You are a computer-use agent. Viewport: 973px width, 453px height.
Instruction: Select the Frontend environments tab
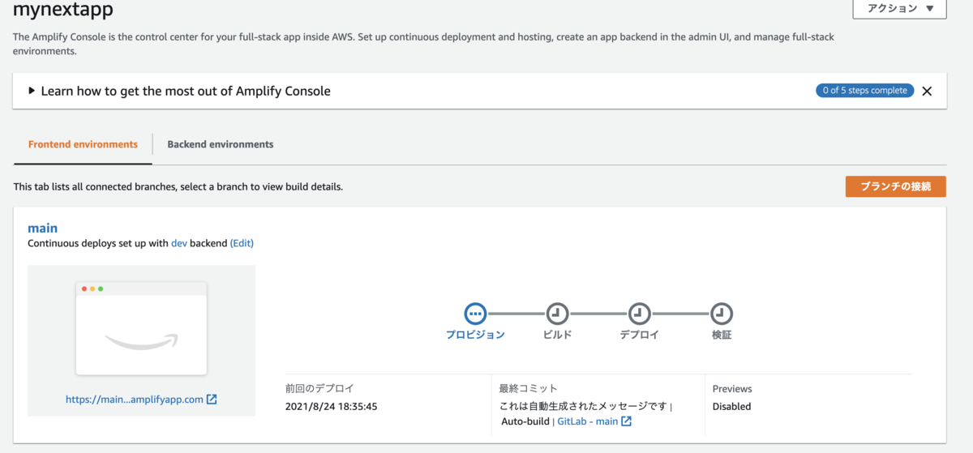(x=83, y=144)
